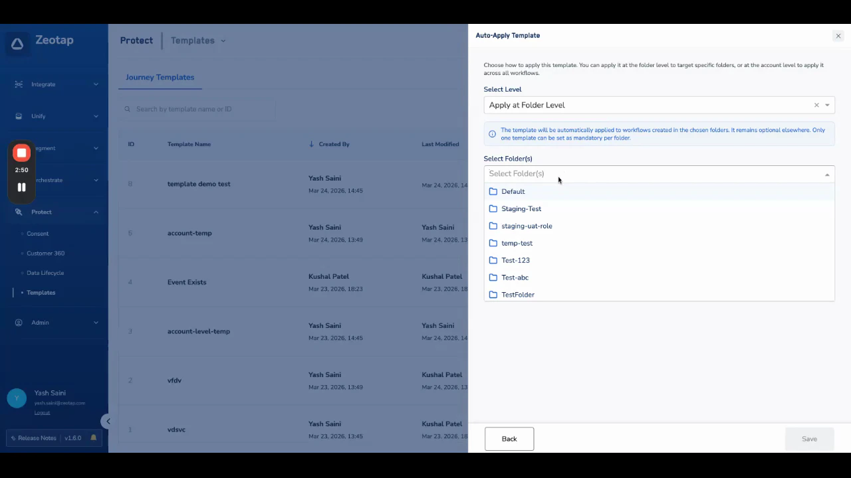The image size is (851, 478).
Task: Click the Logout link
Action: pos(42,412)
